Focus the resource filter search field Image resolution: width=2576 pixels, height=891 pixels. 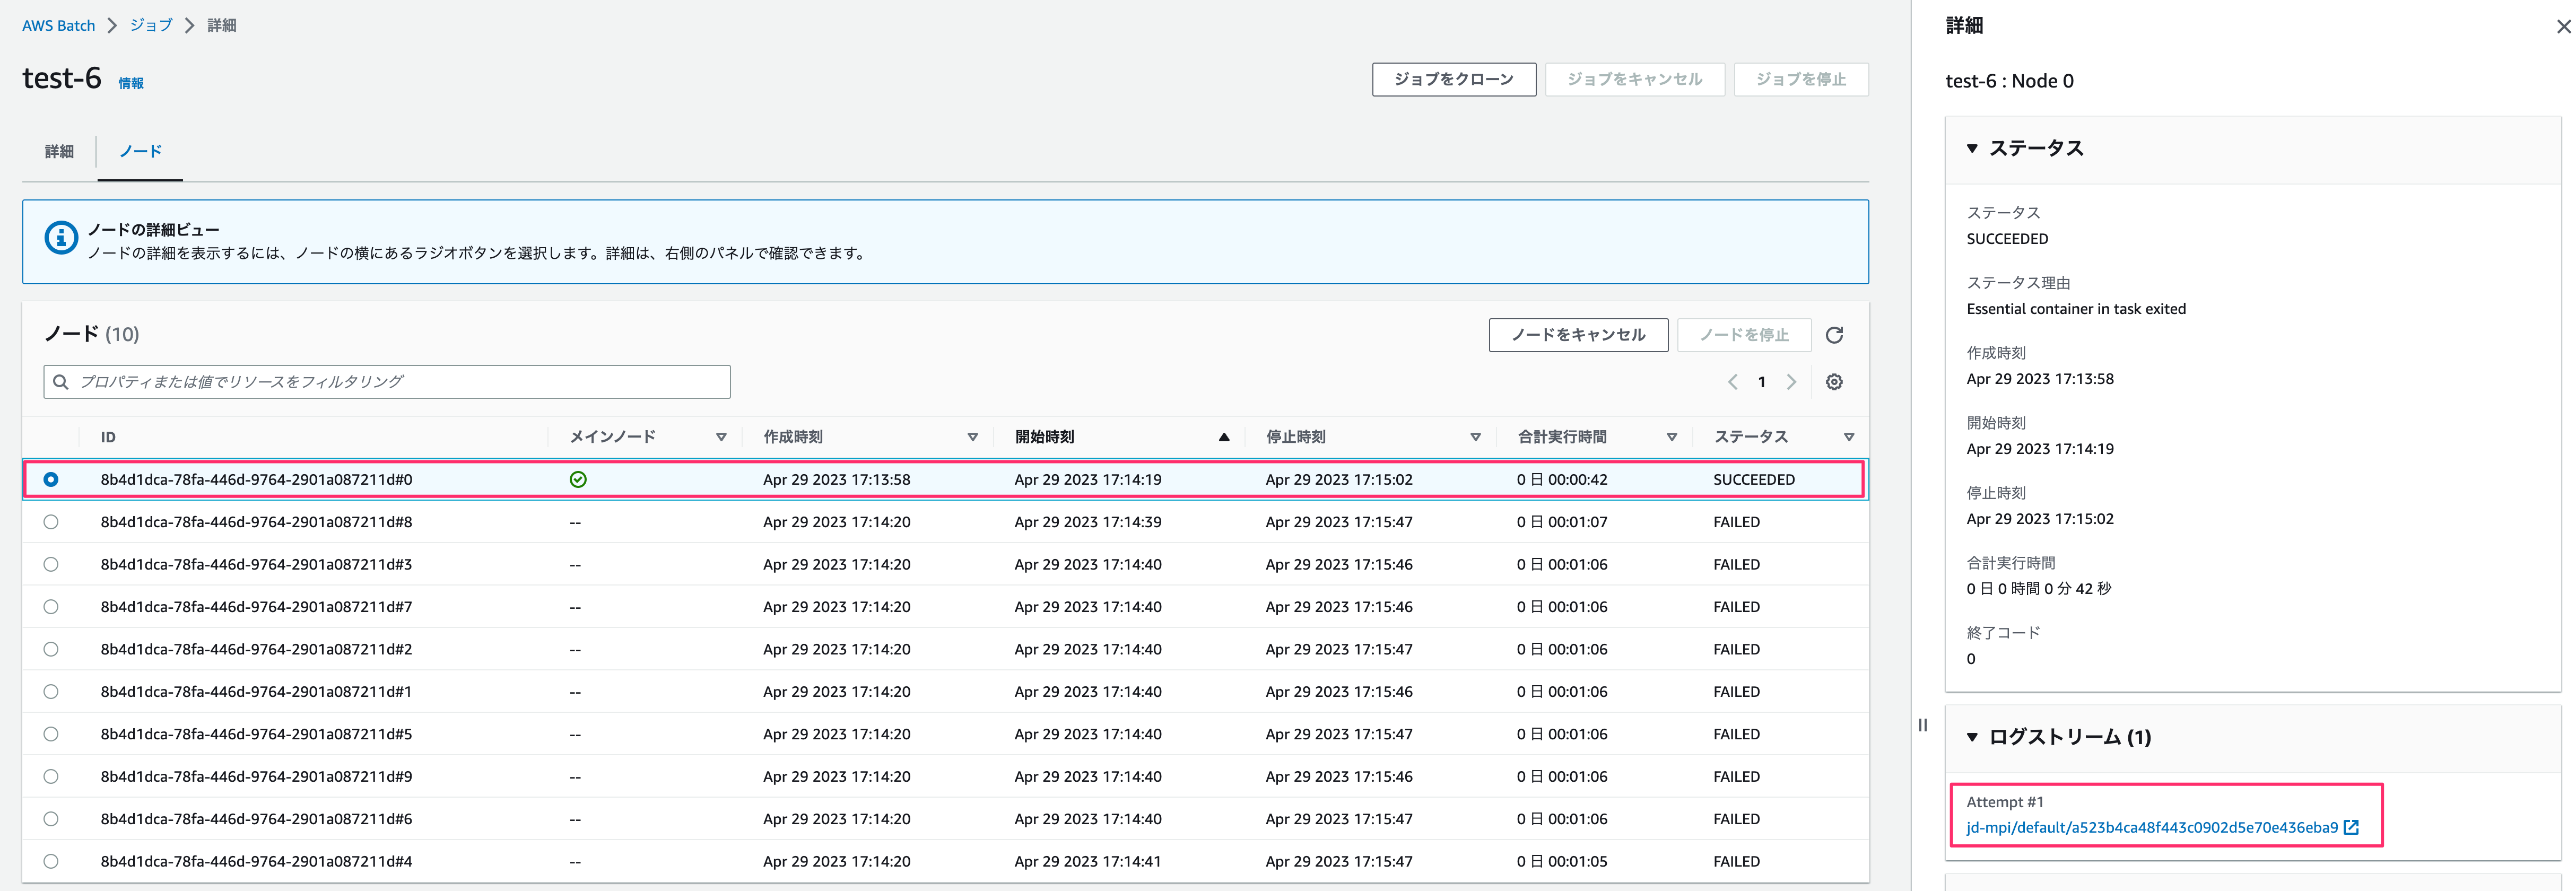pyautogui.click(x=387, y=382)
